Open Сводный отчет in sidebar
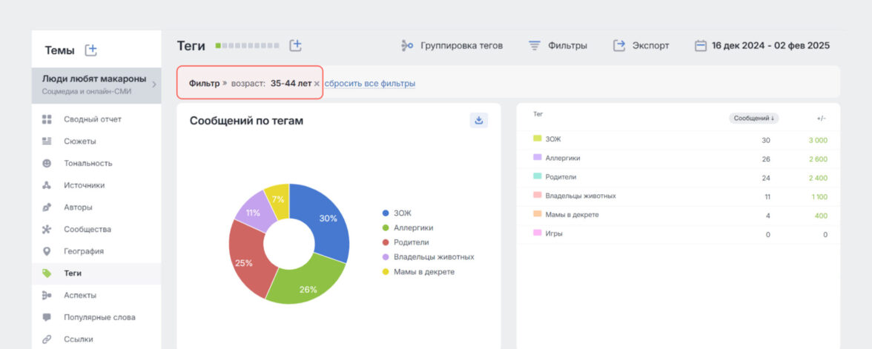The width and height of the screenshot is (872, 349). (92, 119)
